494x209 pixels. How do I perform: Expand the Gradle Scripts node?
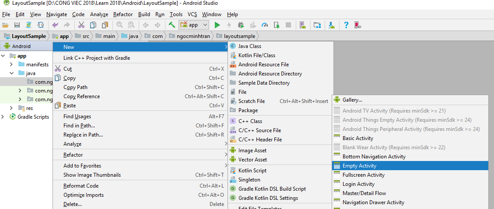pyautogui.click(x=4, y=117)
